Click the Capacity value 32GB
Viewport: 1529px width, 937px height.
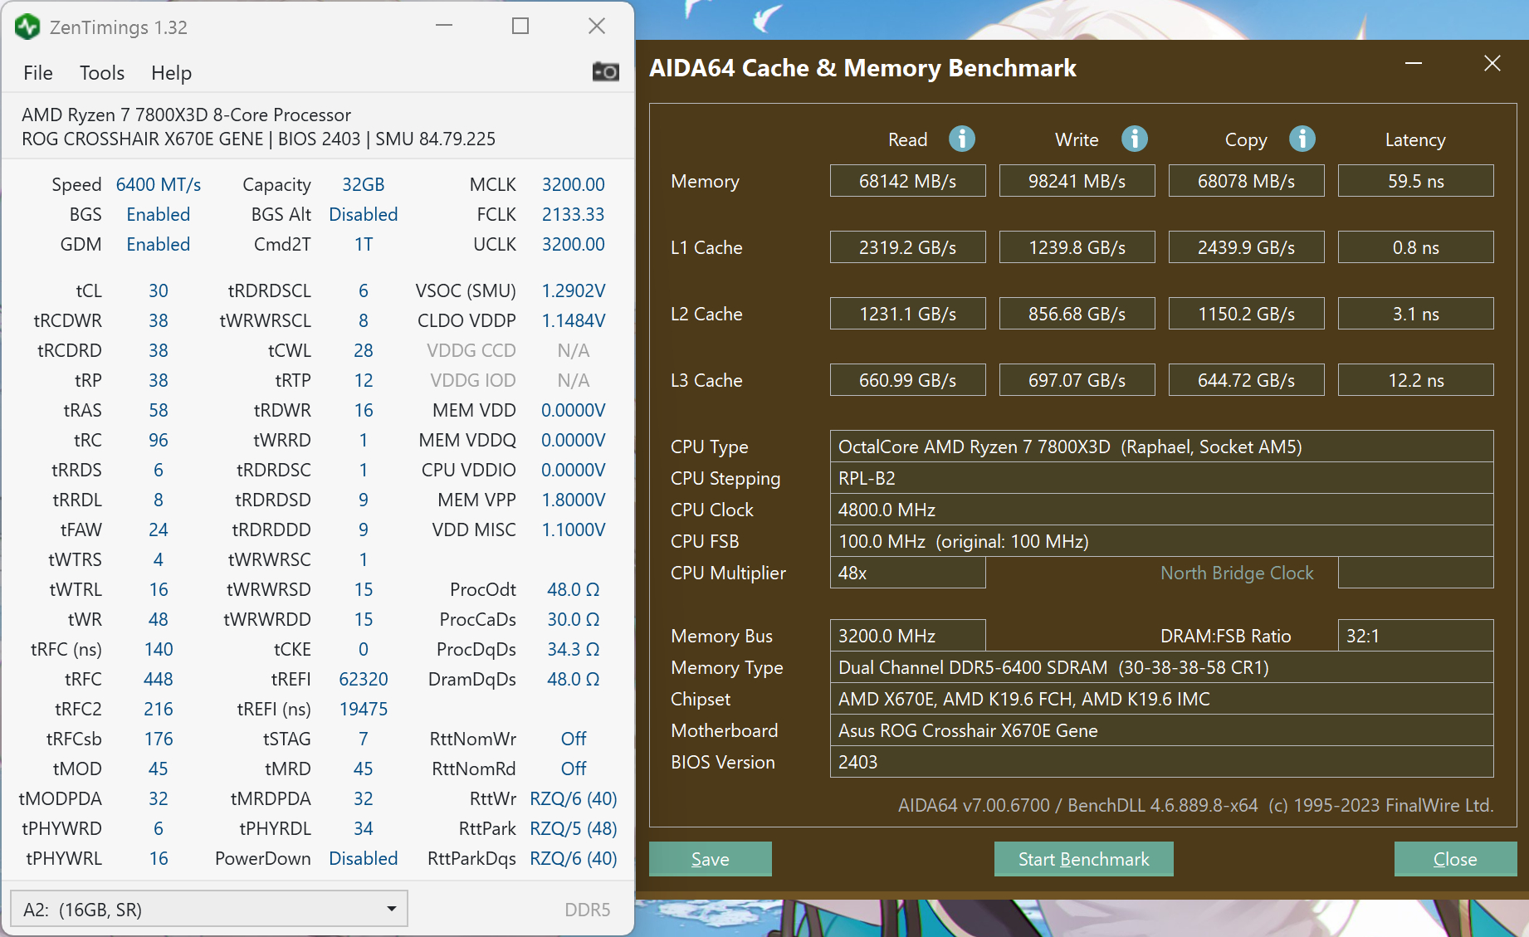(x=364, y=184)
